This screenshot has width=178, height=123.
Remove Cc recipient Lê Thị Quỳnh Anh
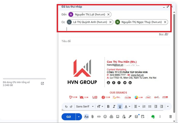click(110, 22)
